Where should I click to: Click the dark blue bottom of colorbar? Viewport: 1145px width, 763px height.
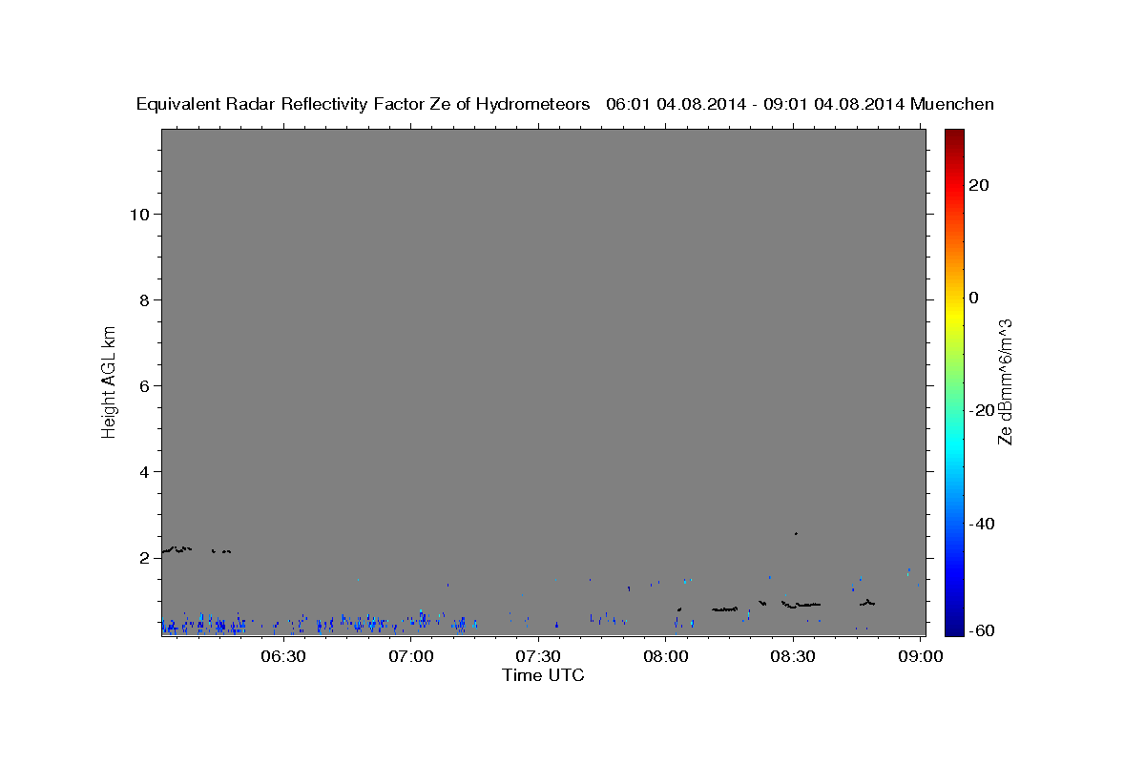pyautogui.click(x=953, y=628)
